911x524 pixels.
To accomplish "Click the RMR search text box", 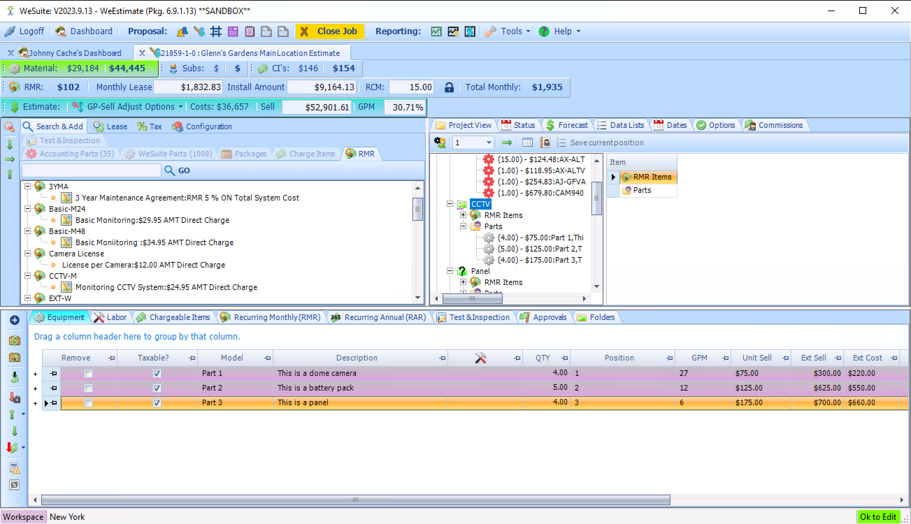I will 92,170.
